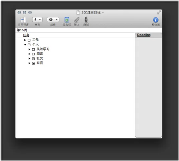Toggle full screen arrows in title bar
This screenshot has height=161, width=179.
coord(159,13)
